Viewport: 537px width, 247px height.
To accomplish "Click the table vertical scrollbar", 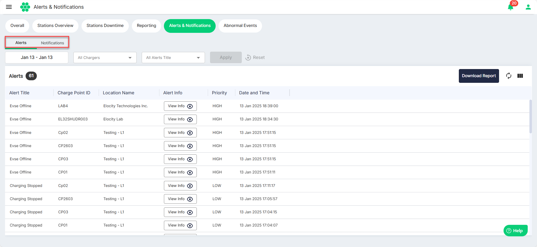I will point(531,116).
